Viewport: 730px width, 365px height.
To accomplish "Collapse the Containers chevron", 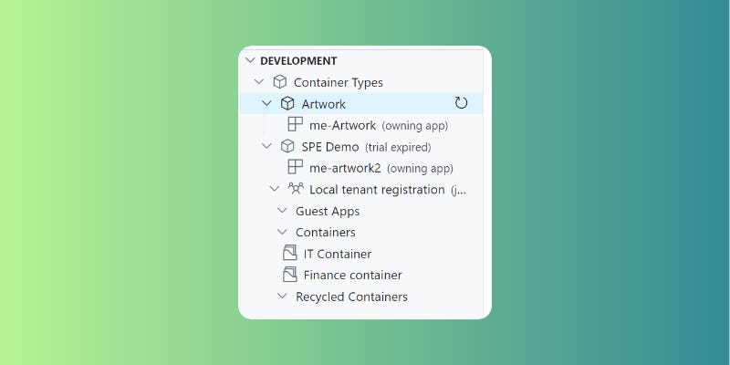I will coord(282,232).
